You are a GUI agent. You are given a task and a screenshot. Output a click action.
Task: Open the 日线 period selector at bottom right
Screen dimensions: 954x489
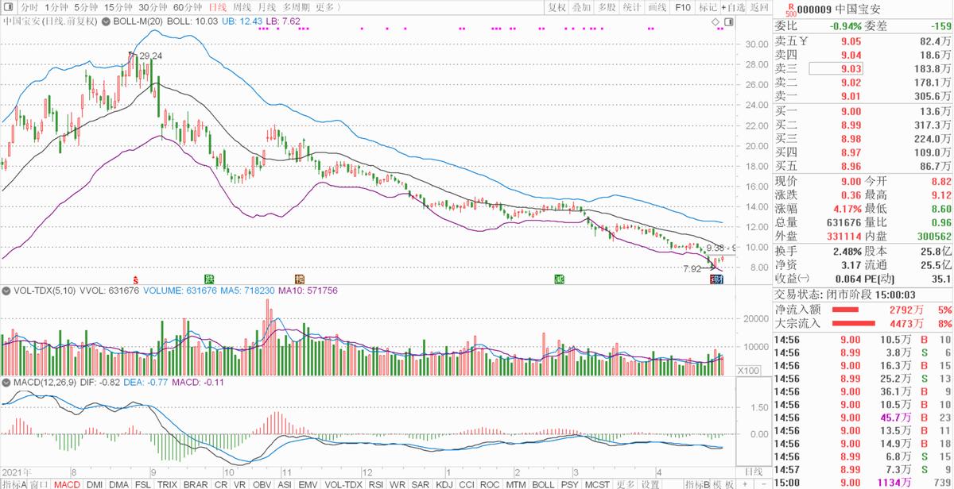754,471
